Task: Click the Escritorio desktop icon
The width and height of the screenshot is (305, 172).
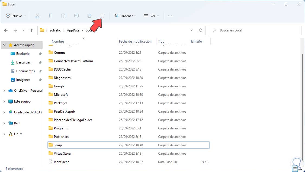Action: pos(13,54)
